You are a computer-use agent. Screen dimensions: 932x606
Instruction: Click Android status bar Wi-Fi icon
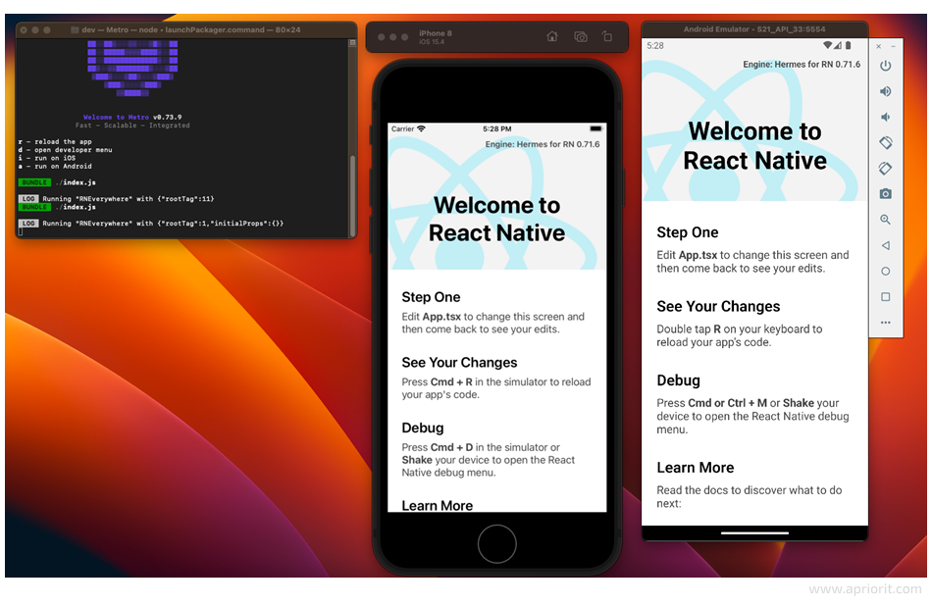pyautogui.click(x=827, y=45)
